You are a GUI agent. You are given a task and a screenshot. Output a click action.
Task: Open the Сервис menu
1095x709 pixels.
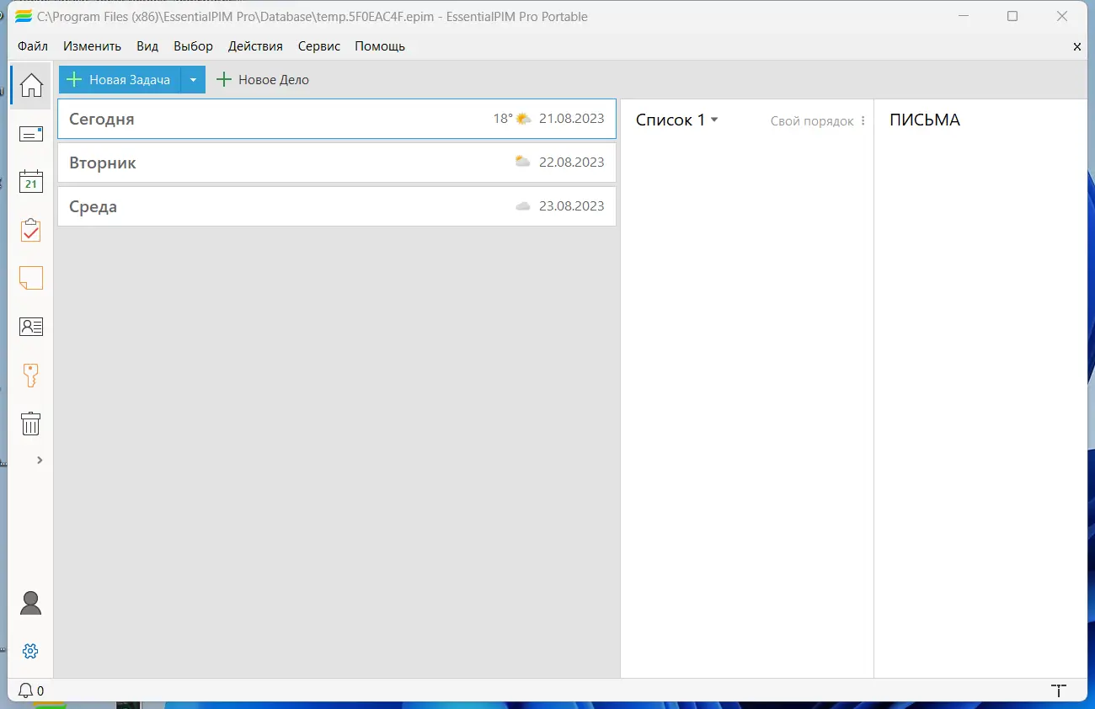coord(318,46)
